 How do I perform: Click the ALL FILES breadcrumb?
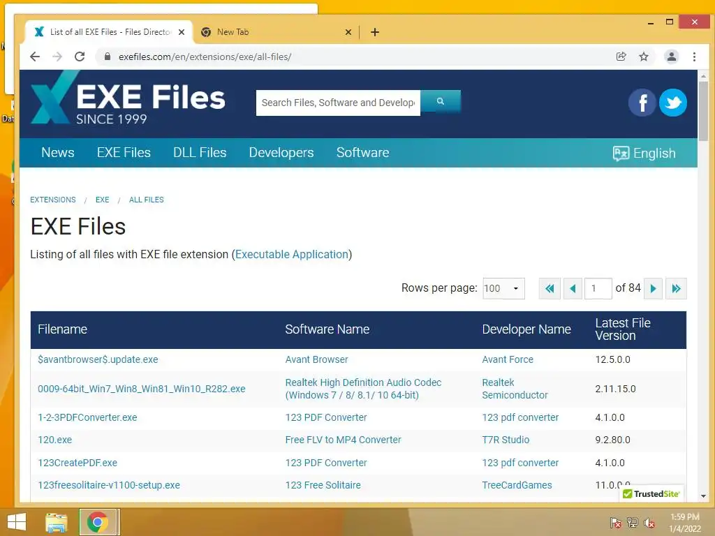click(147, 200)
